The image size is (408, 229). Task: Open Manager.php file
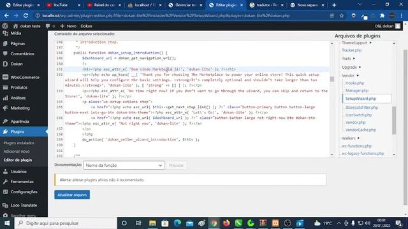point(357,90)
